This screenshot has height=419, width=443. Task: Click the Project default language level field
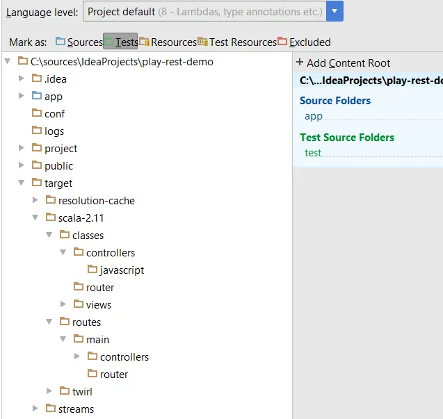(204, 11)
